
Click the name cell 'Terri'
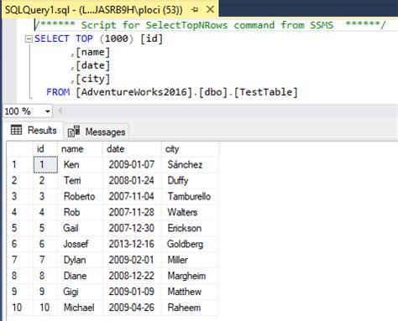tap(80, 180)
